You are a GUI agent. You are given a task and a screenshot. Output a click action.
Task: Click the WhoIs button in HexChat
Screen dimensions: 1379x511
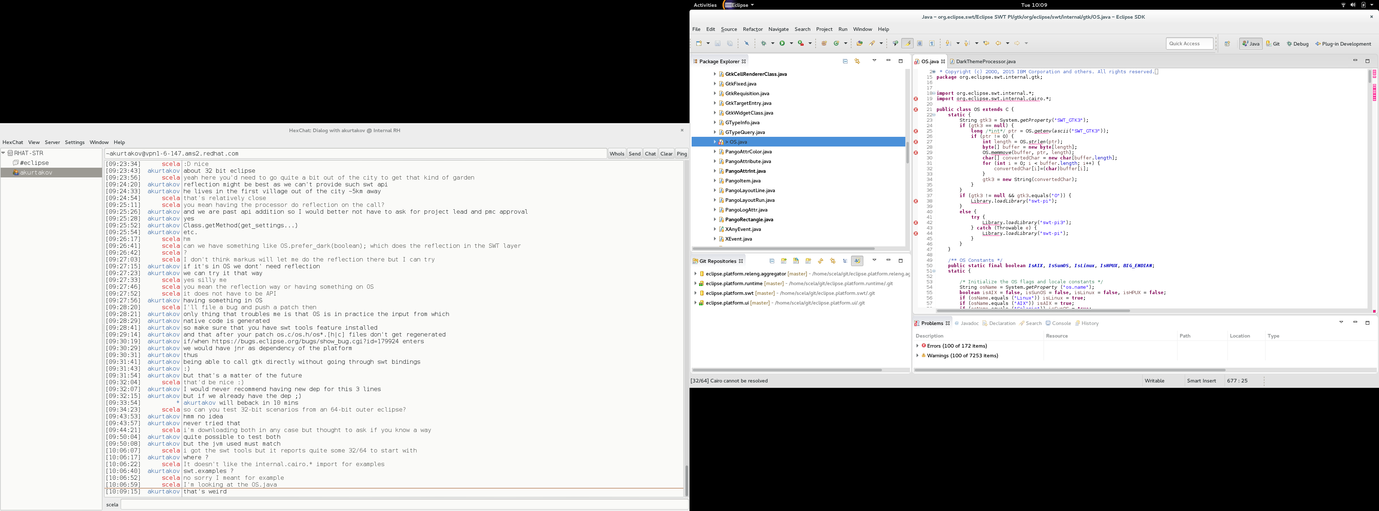[617, 154]
